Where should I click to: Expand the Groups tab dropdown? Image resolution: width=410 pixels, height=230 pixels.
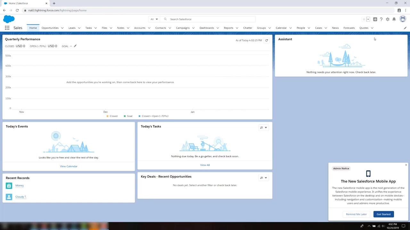[269, 28]
